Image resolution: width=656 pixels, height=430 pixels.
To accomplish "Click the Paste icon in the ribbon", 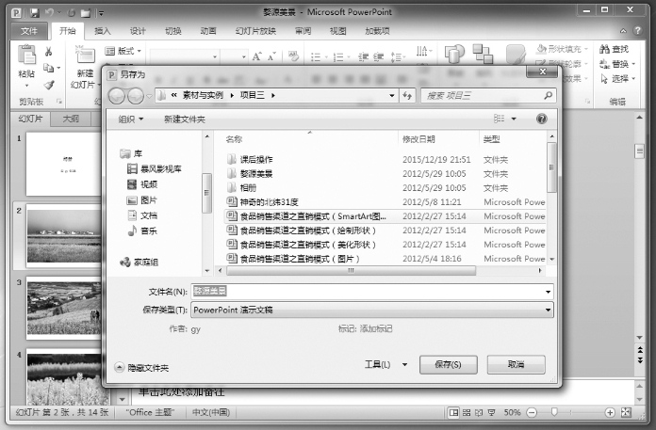I will click(26, 56).
